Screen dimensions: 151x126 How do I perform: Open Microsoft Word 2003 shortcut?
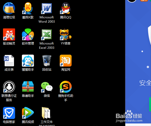(47, 8)
